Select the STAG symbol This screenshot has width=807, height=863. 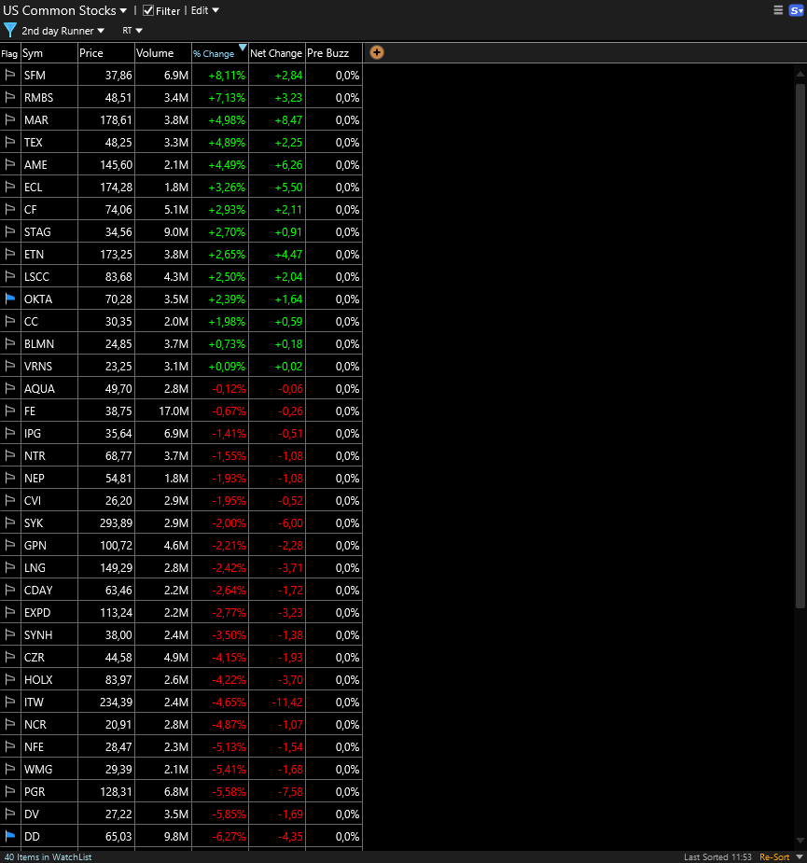tap(37, 231)
